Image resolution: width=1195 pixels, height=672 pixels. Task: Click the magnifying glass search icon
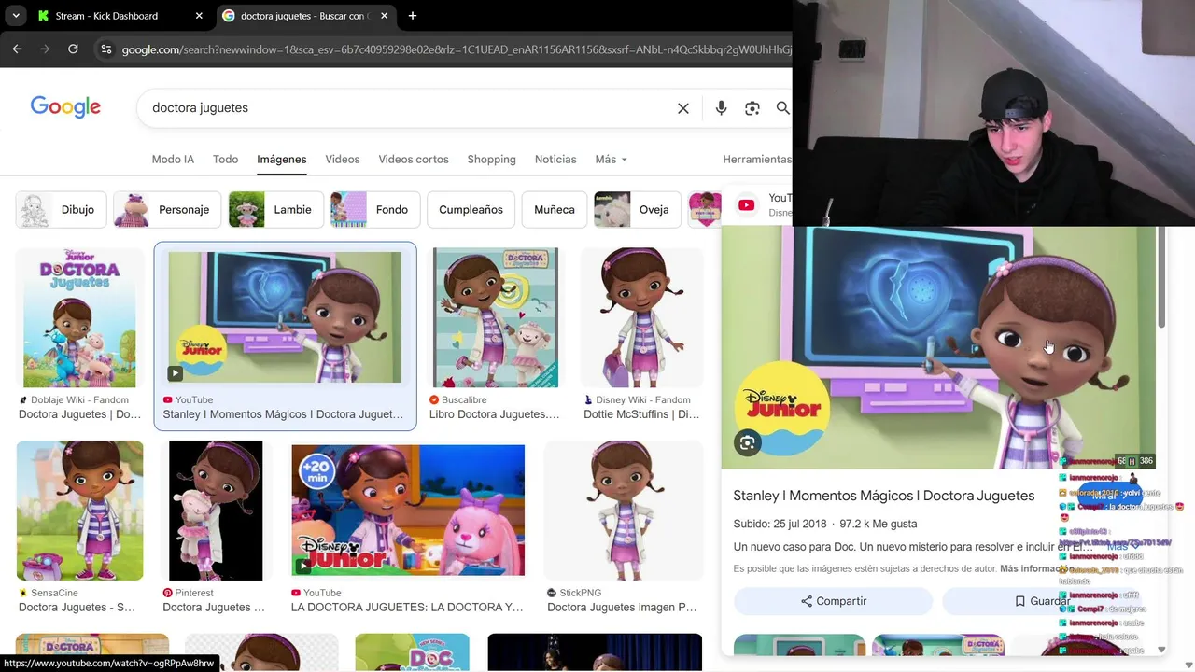782,108
